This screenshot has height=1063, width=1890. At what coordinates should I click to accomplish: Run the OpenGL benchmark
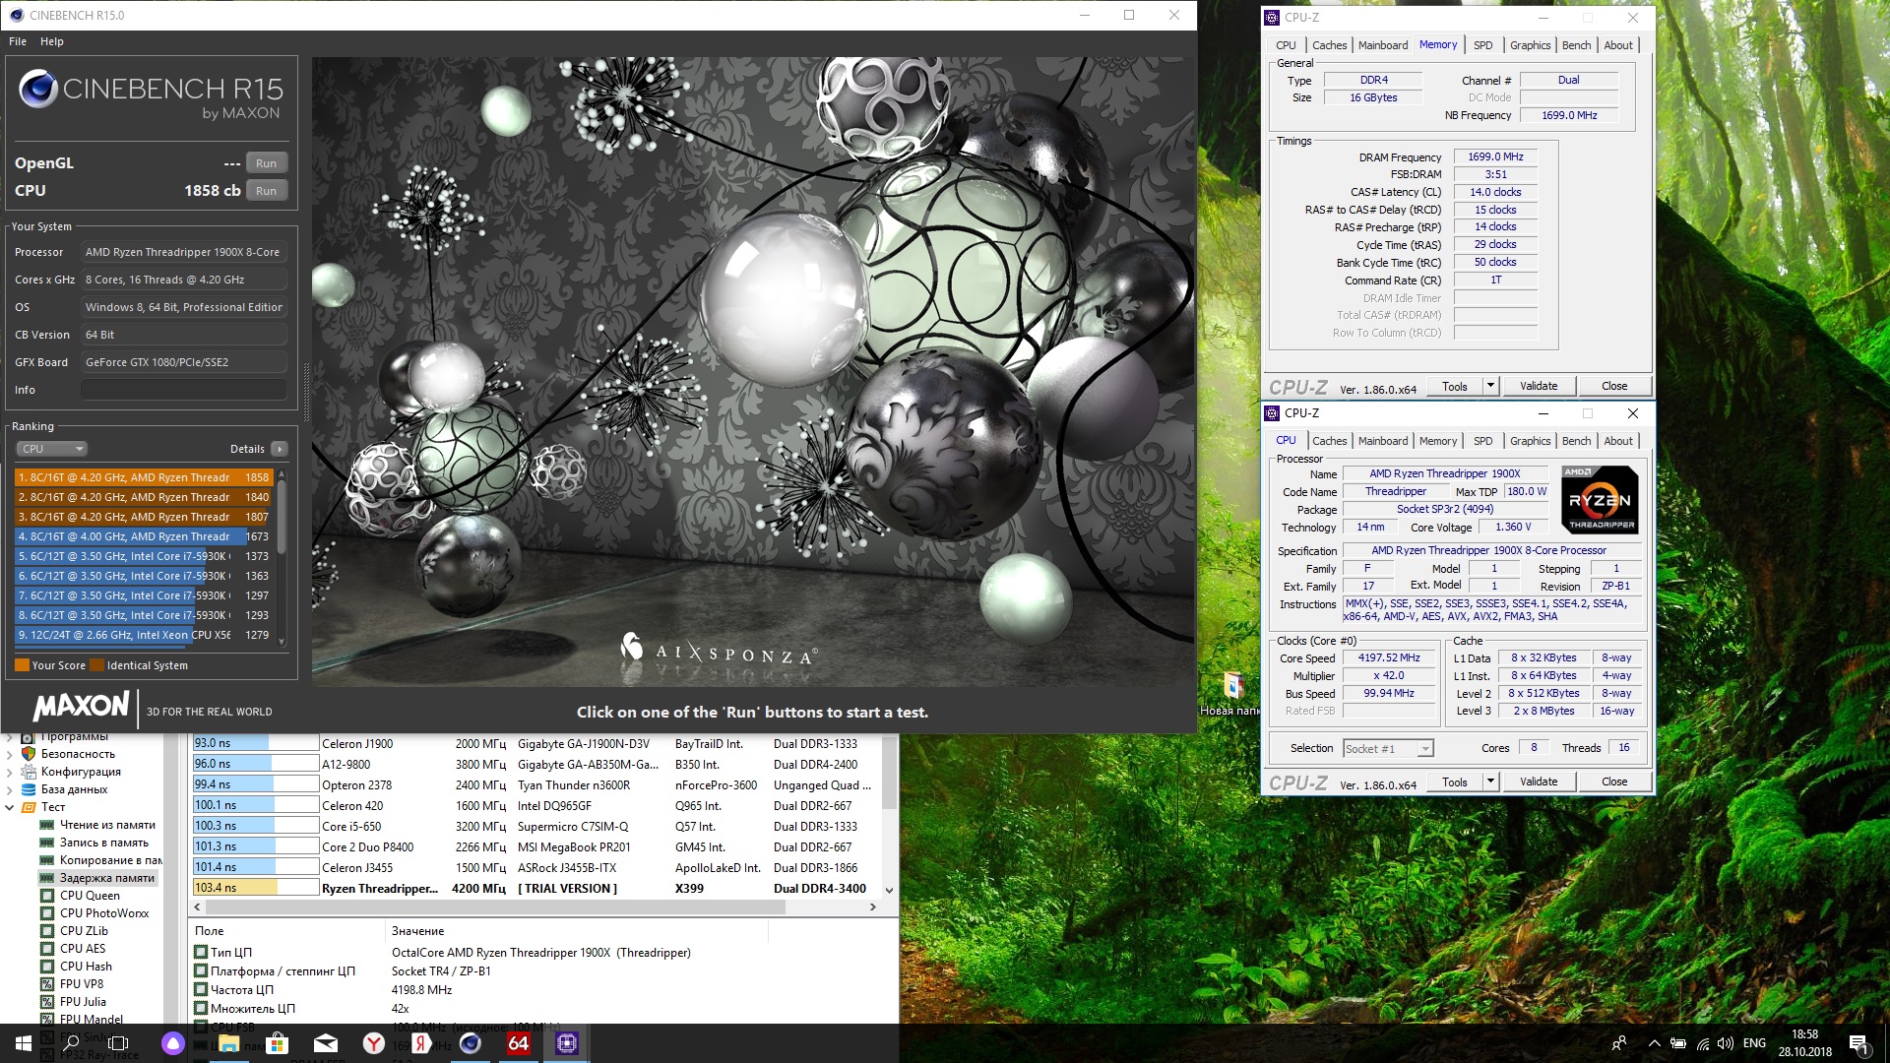click(x=266, y=163)
